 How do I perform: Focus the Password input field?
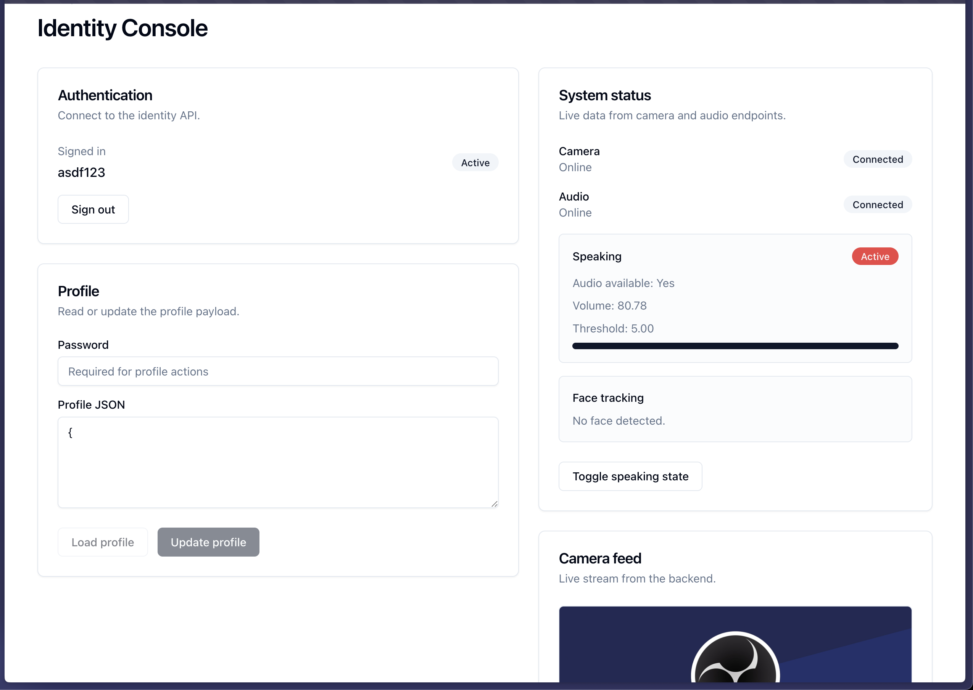[x=278, y=371]
